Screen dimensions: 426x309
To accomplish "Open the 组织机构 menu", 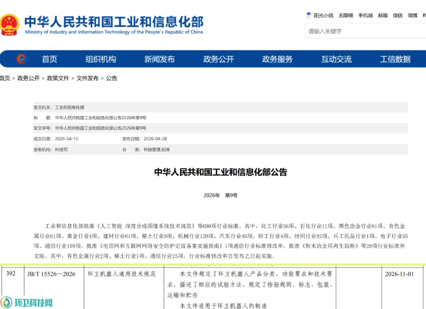I will click(100, 59).
